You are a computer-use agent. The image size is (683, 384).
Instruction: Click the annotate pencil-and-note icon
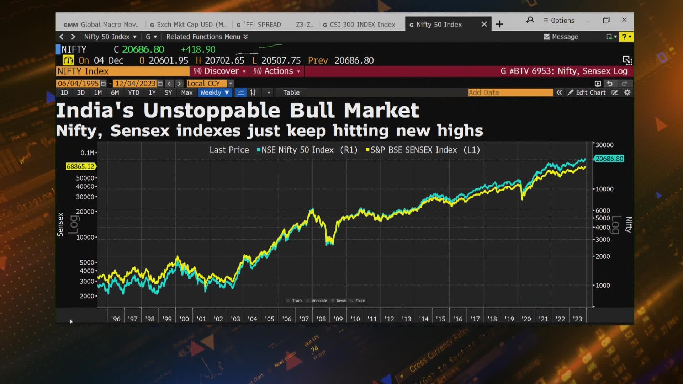point(615,92)
